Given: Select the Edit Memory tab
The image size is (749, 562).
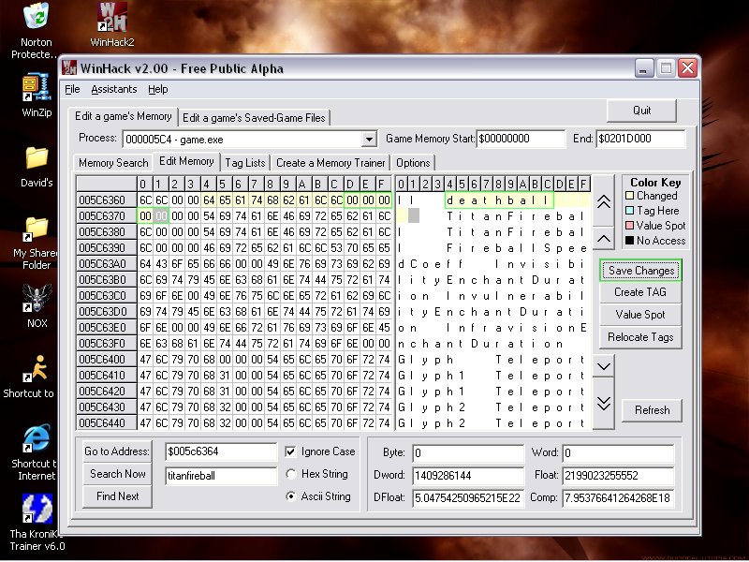Looking at the screenshot, I should coord(186,161).
